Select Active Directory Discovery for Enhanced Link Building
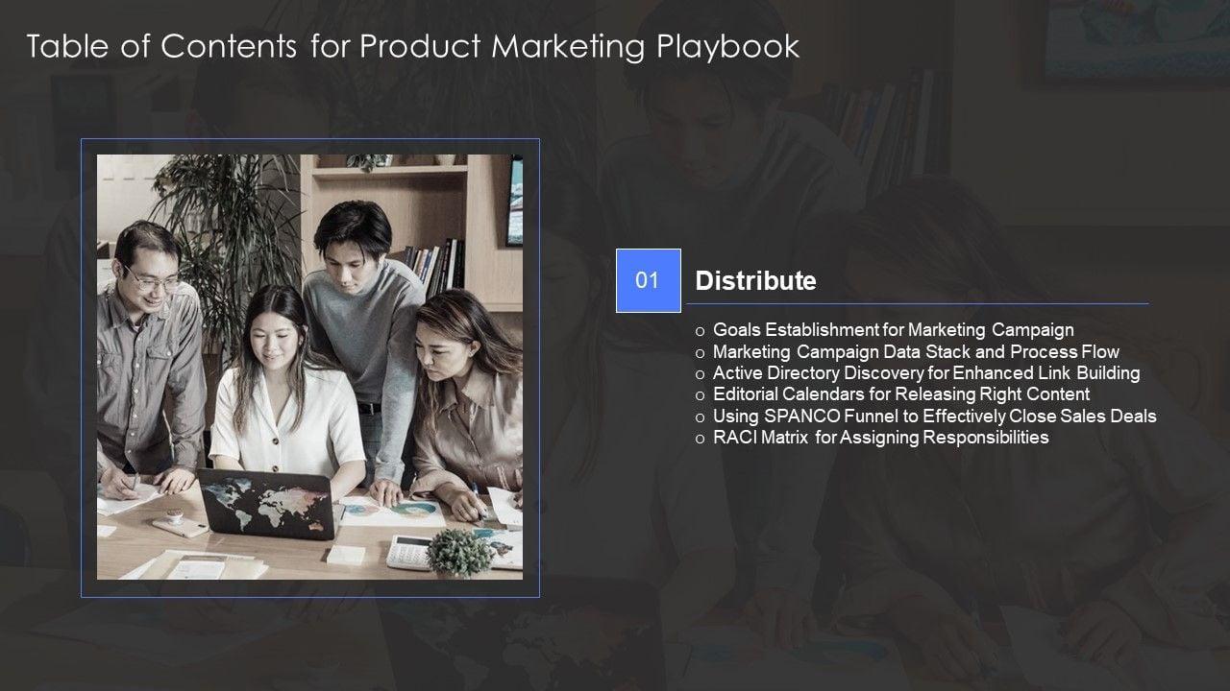Image resolution: width=1230 pixels, height=691 pixels. click(x=925, y=373)
